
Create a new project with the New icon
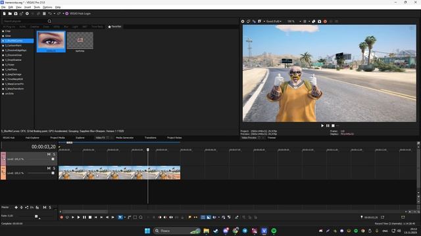[5, 14]
